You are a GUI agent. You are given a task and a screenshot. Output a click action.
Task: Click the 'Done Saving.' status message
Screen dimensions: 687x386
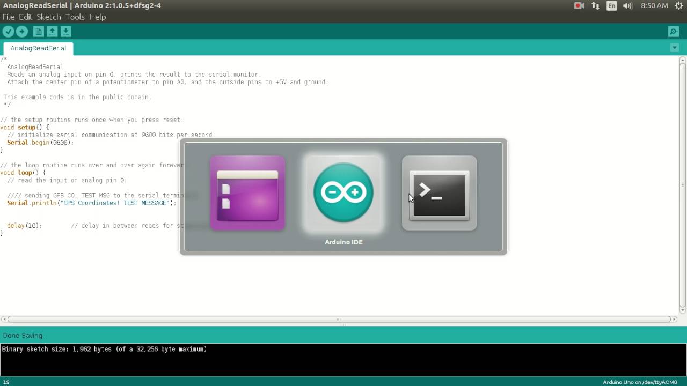coord(23,336)
